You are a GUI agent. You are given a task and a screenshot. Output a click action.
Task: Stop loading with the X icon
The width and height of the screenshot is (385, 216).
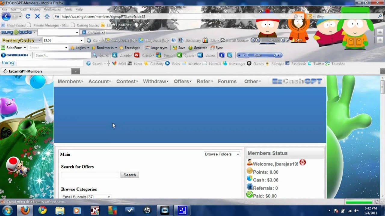click(x=37, y=16)
